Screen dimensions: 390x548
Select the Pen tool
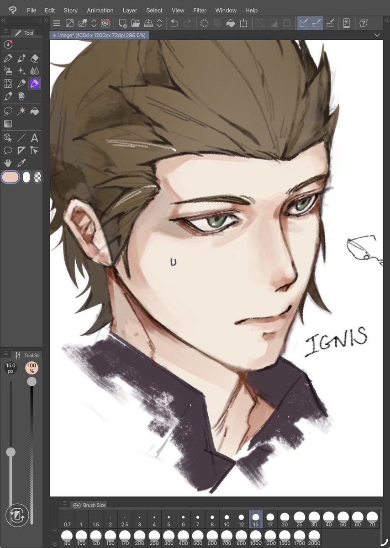(8, 58)
